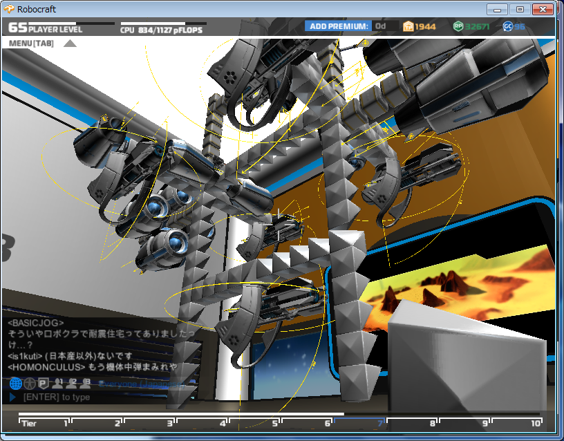The image size is (564, 441).
Task: Click the RP robo points icon
Action: click(458, 26)
